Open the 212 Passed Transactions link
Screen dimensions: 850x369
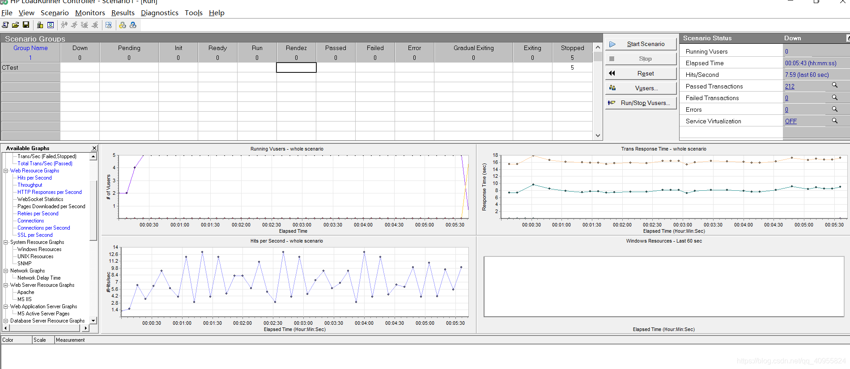click(x=790, y=86)
